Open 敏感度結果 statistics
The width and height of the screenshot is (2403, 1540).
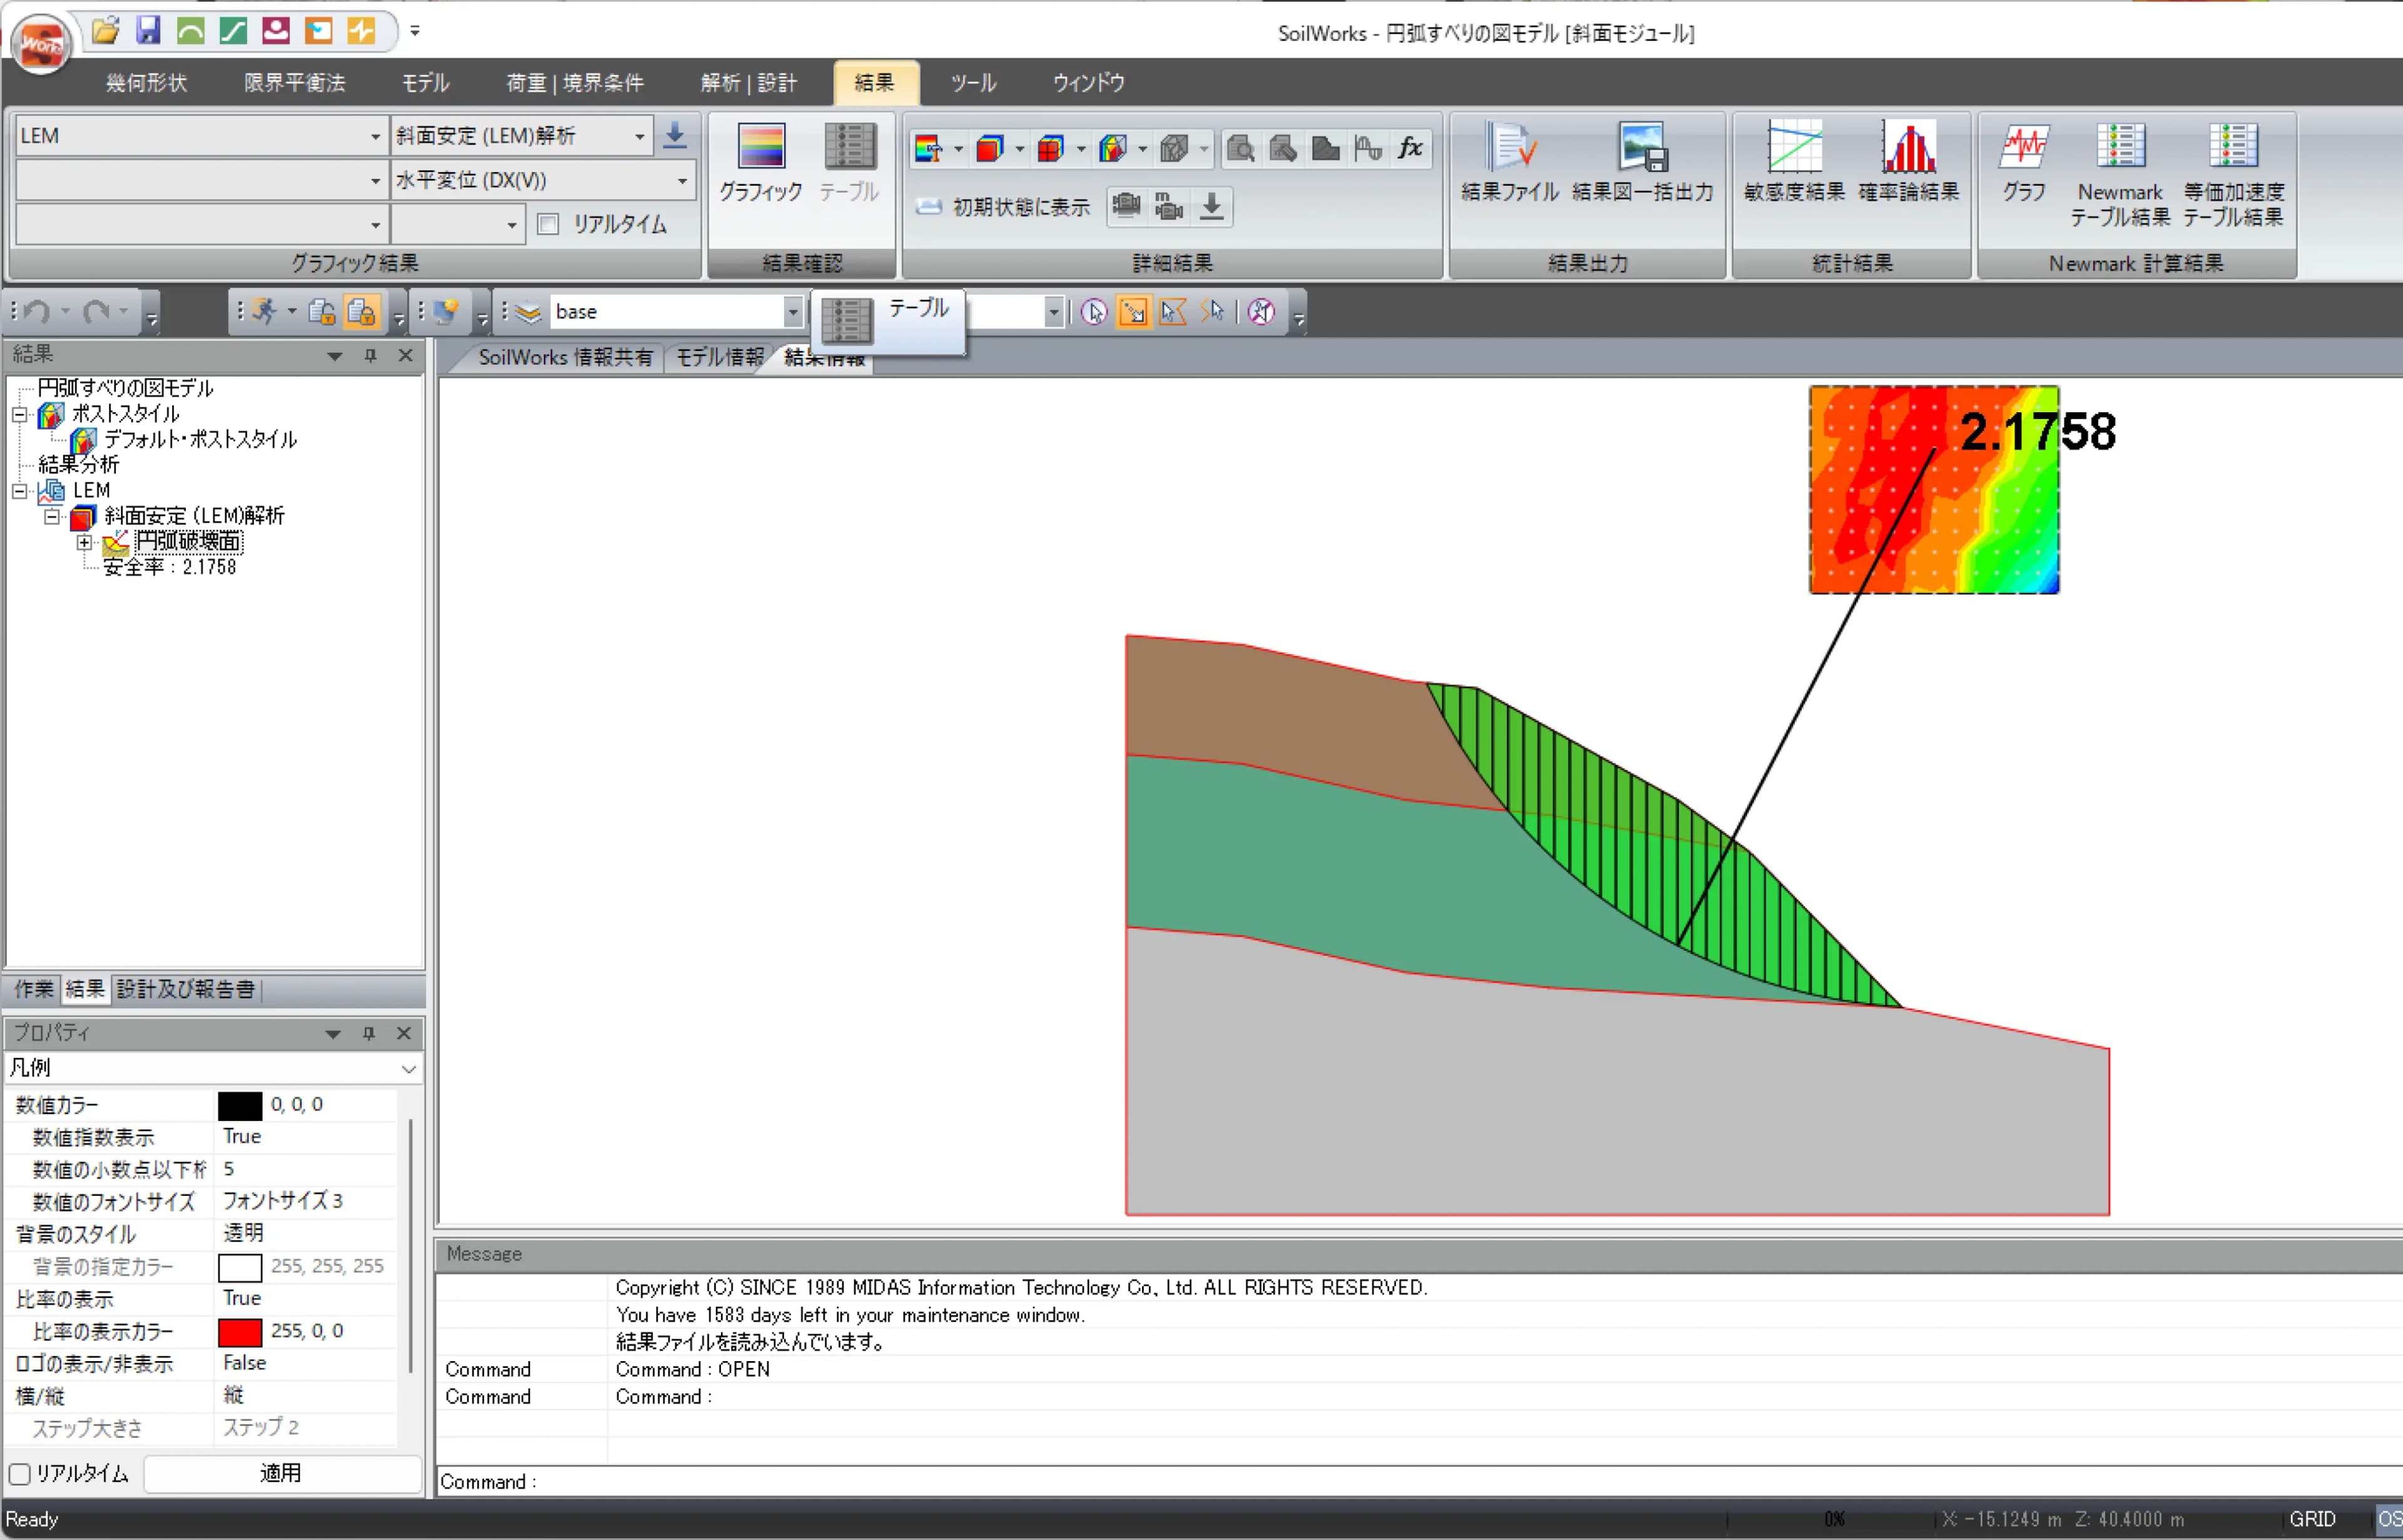1793,163
